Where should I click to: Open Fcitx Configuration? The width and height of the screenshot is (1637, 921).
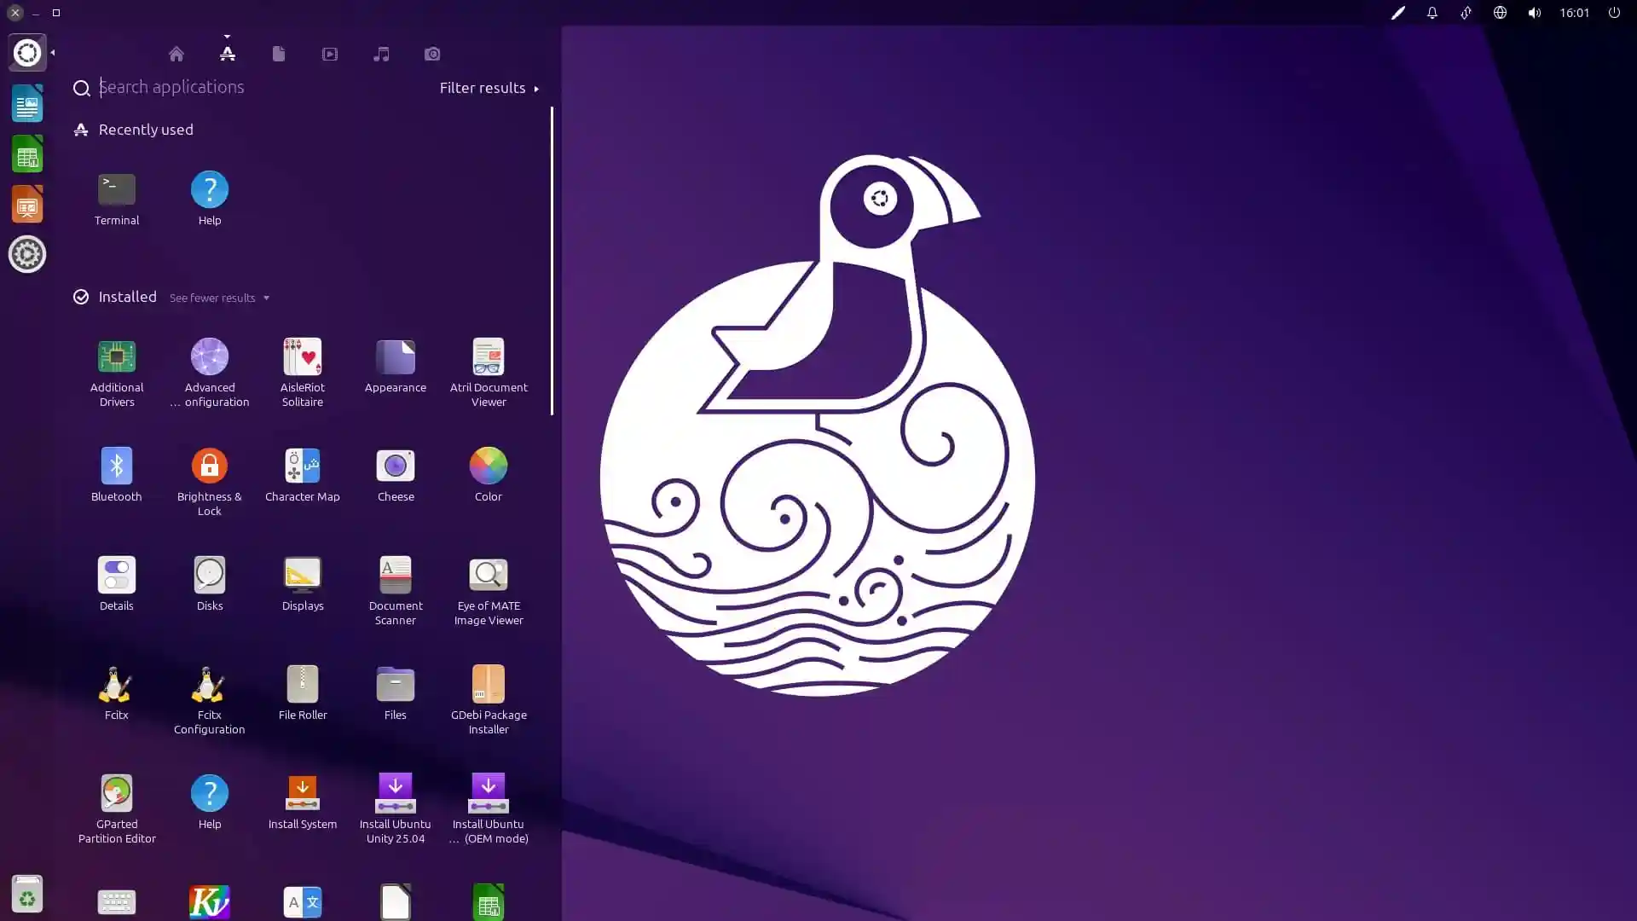tap(209, 683)
